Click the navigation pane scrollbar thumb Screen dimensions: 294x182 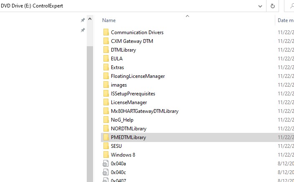(x=90, y=114)
